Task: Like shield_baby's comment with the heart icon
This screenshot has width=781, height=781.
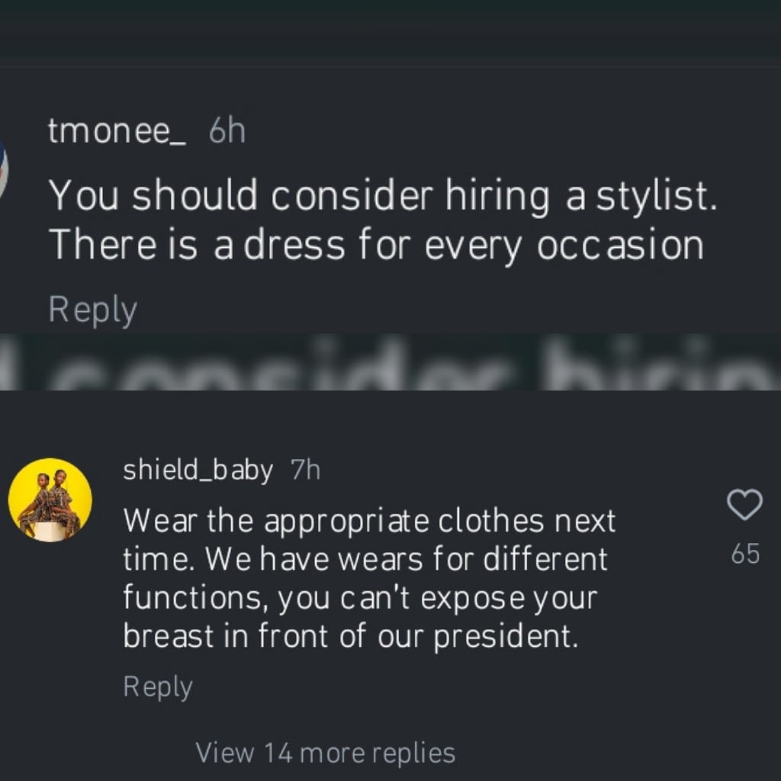Action: [x=744, y=505]
